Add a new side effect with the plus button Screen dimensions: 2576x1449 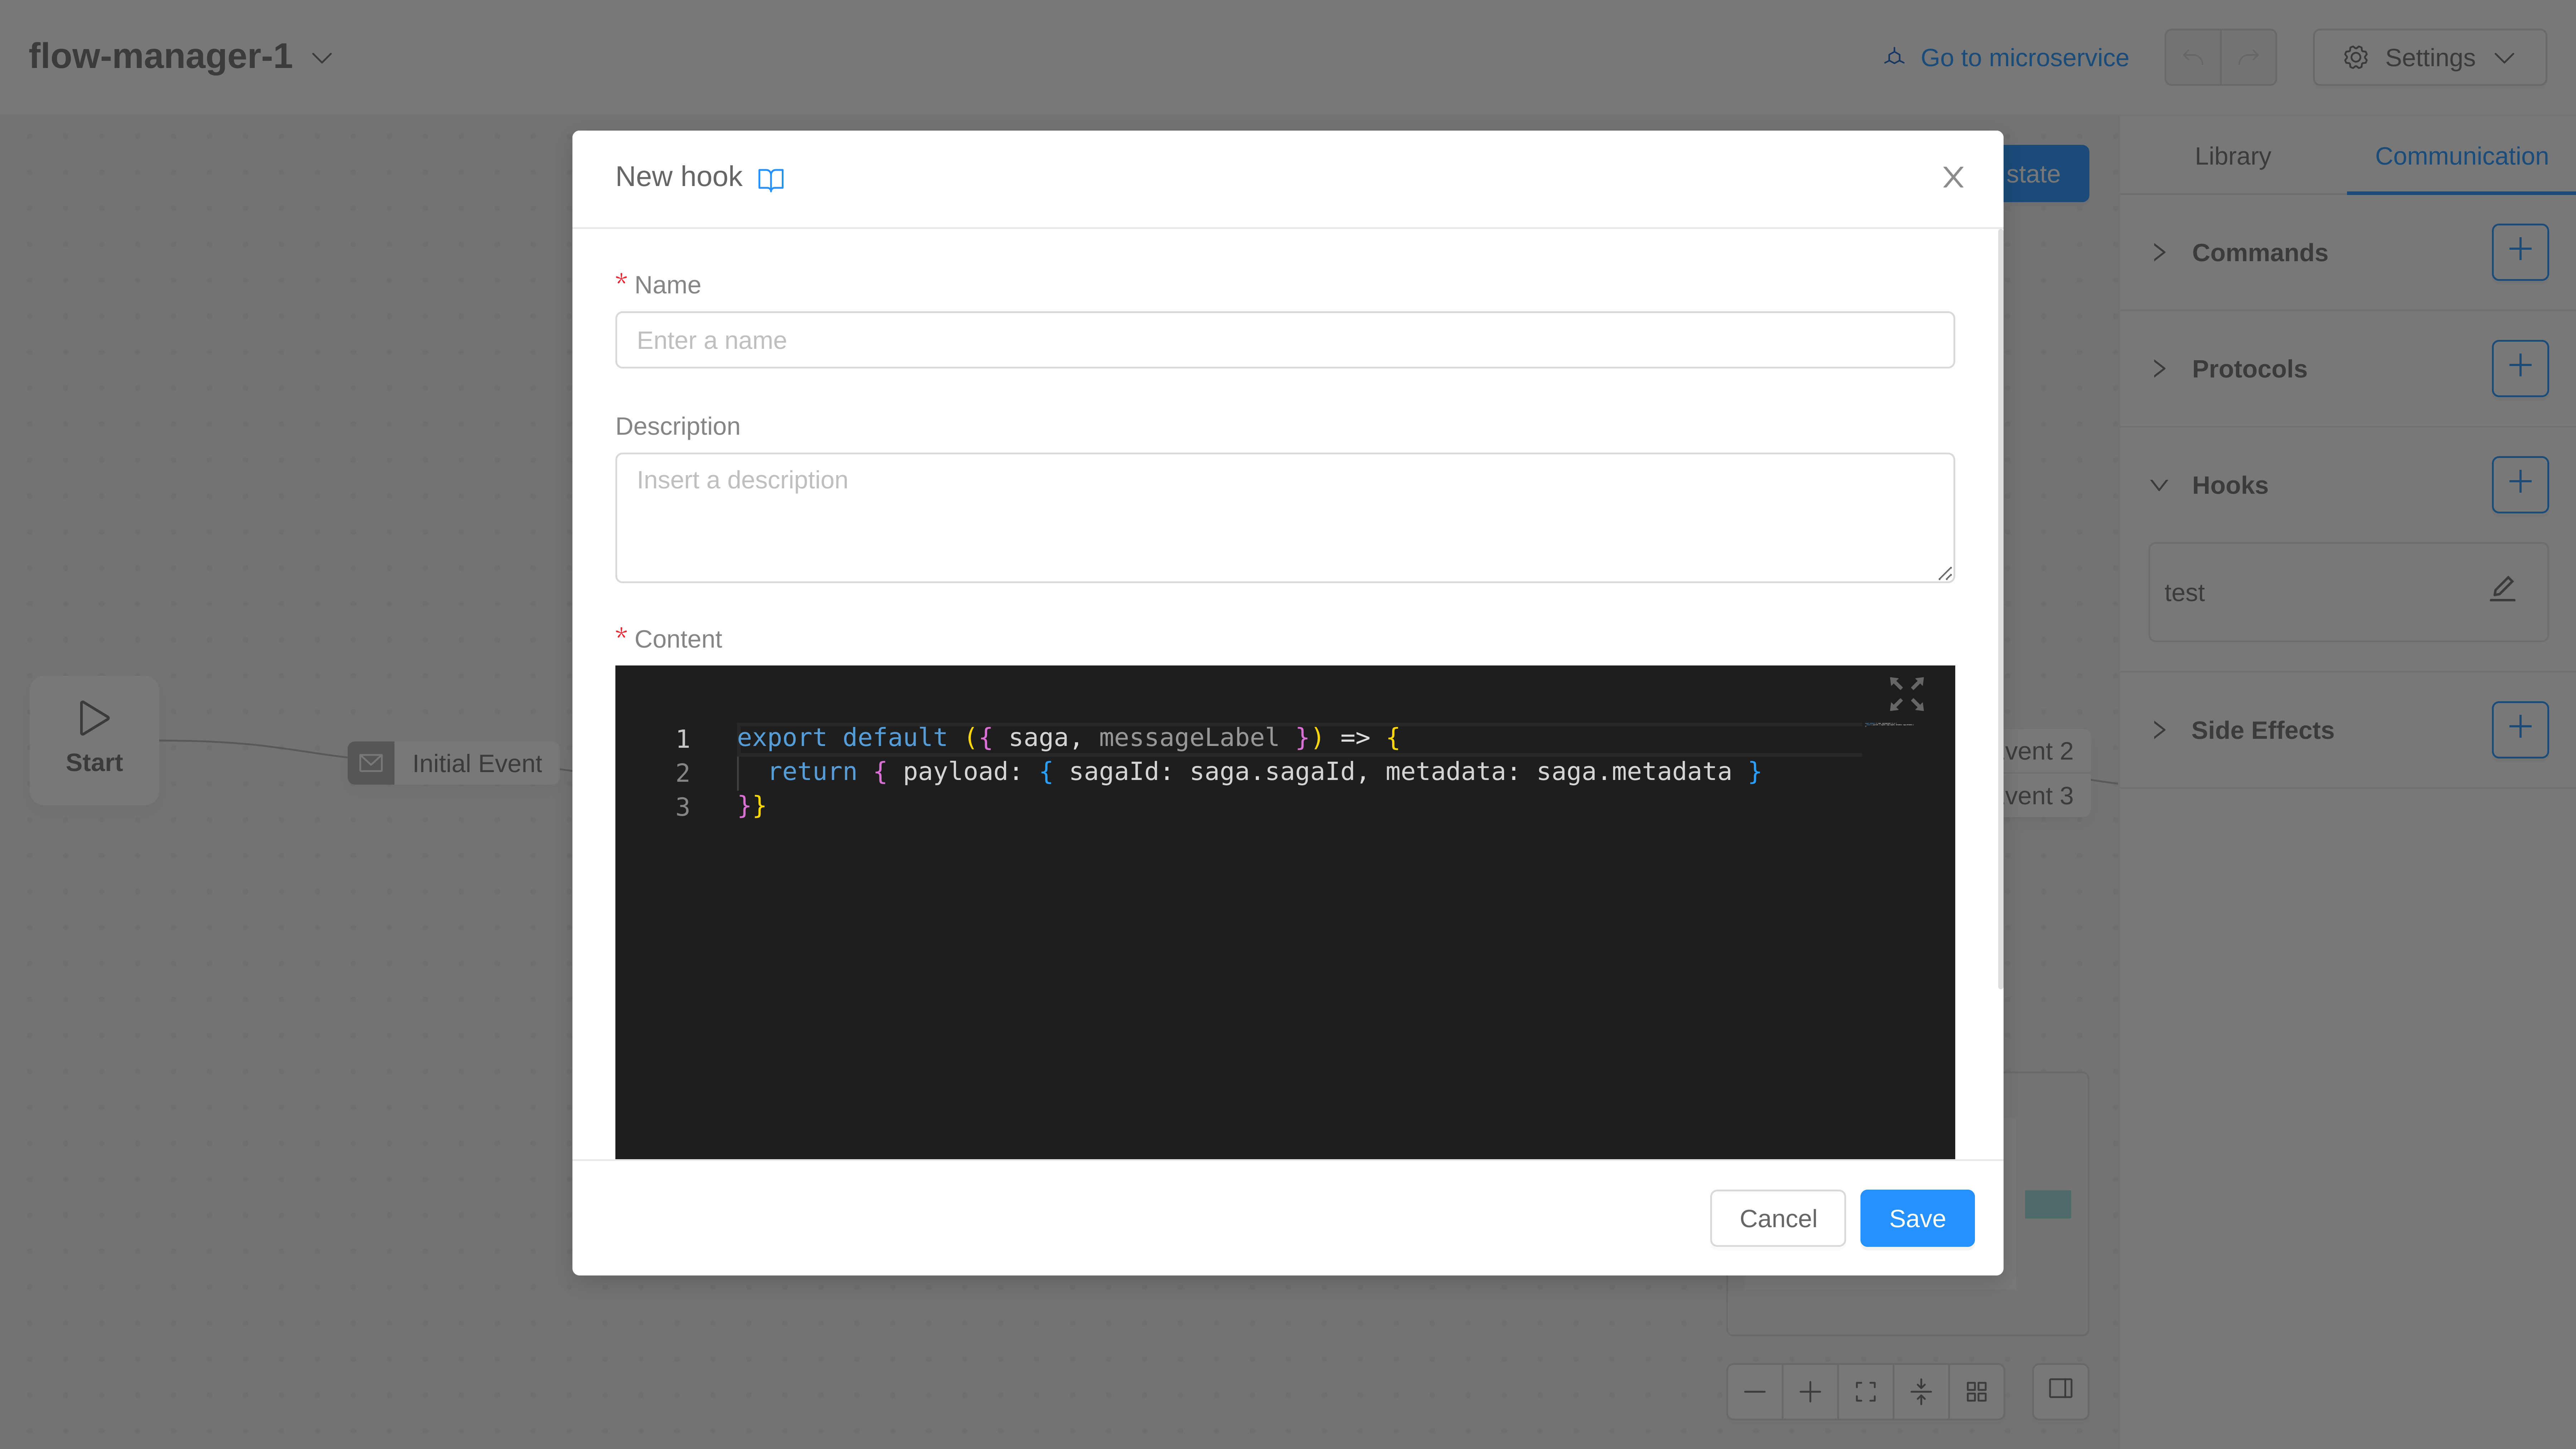pyautogui.click(x=2519, y=729)
